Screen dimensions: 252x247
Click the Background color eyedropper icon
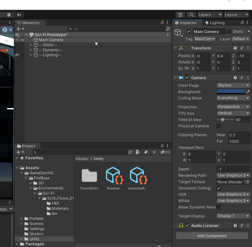[248, 92]
